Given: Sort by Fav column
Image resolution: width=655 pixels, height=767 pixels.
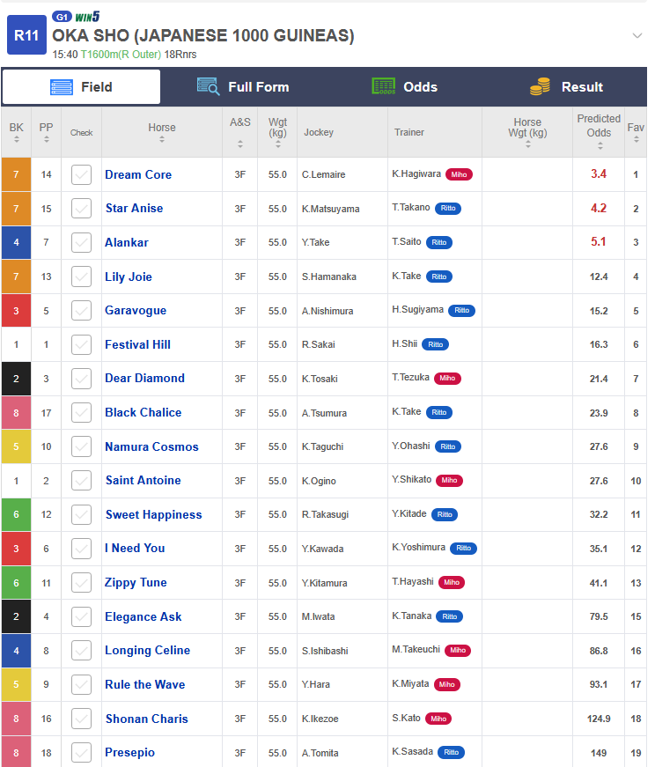Looking at the screenshot, I should [637, 139].
